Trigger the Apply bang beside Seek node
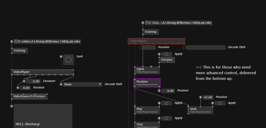 coord(220,103)
